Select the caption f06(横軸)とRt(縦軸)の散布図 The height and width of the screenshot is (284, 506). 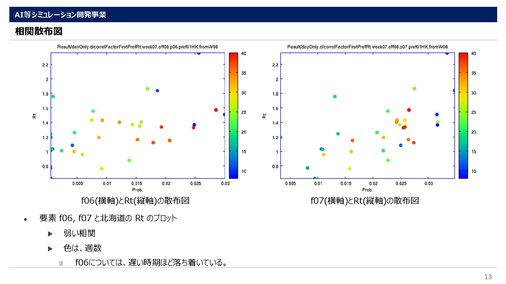tap(135, 201)
